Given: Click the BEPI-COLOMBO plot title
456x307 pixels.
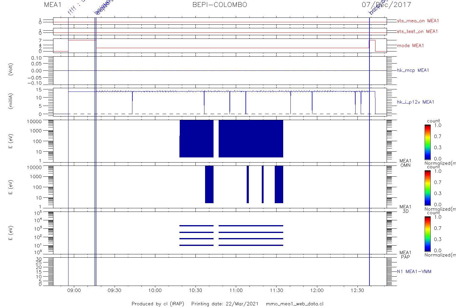Looking at the screenshot, I should pyautogui.click(x=220, y=5).
